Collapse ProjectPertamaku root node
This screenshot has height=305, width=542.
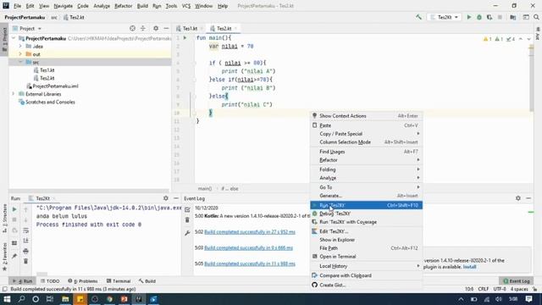[14, 38]
